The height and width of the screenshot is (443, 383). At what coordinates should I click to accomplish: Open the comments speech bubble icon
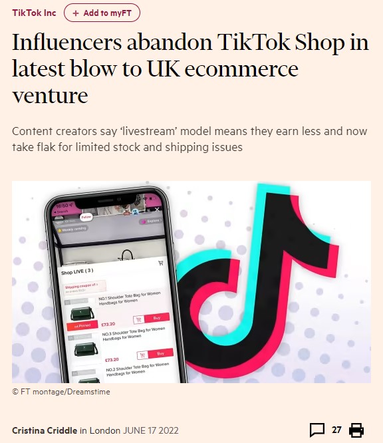click(x=317, y=430)
